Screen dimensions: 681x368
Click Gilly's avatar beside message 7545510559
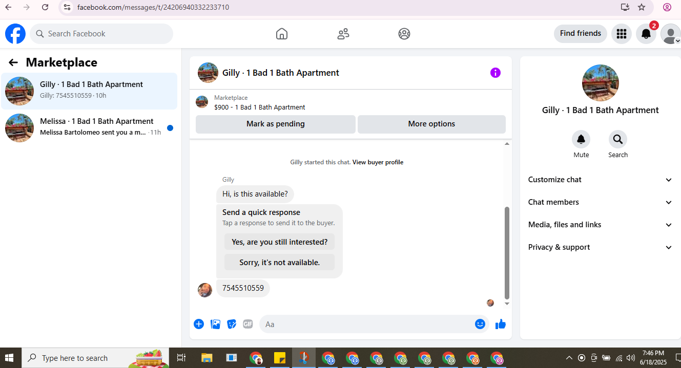coord(205,290)
